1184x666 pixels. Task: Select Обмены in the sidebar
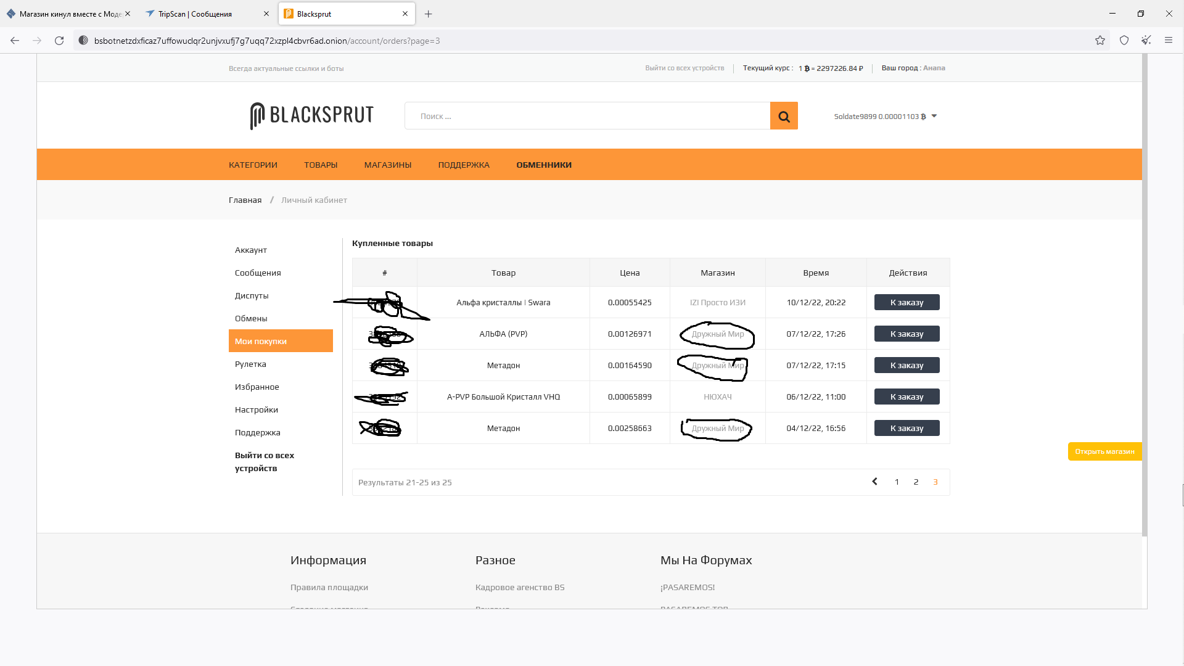[x=281, y=318]
